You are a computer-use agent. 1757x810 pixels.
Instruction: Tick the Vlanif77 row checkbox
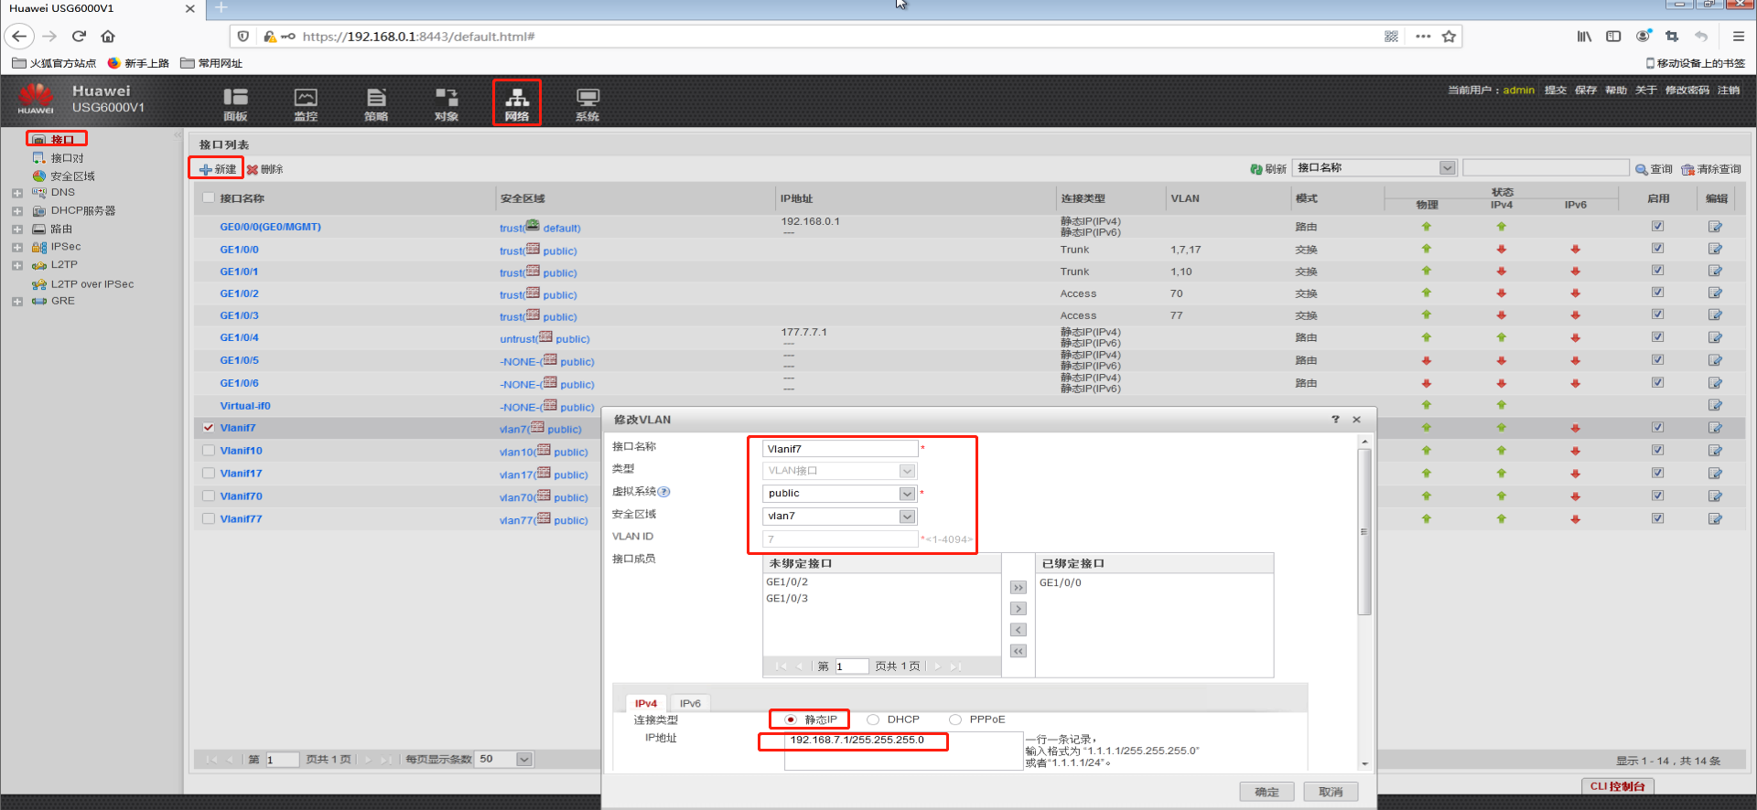[209, 518]
